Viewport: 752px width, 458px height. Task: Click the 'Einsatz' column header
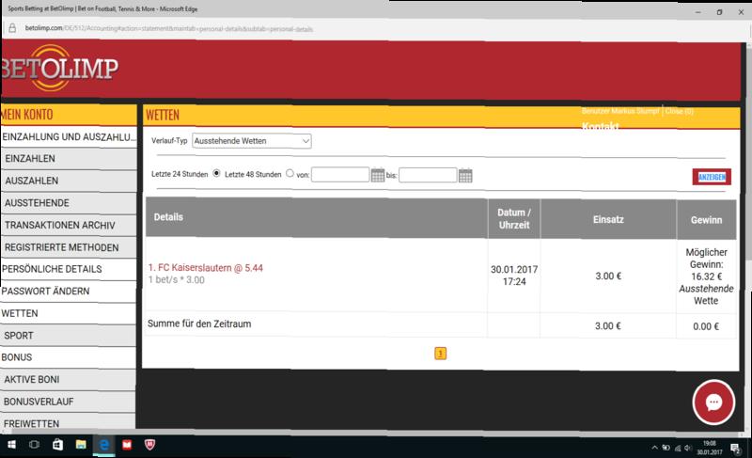pos(608,220)
